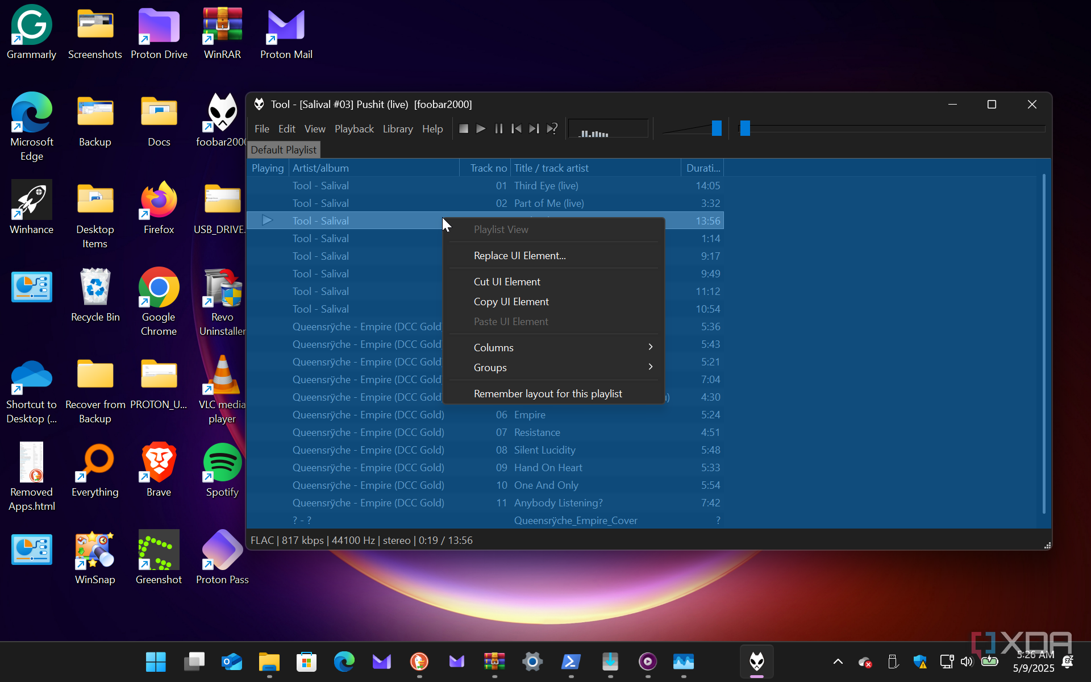Sort by the Playing column header

coord(268,168)
